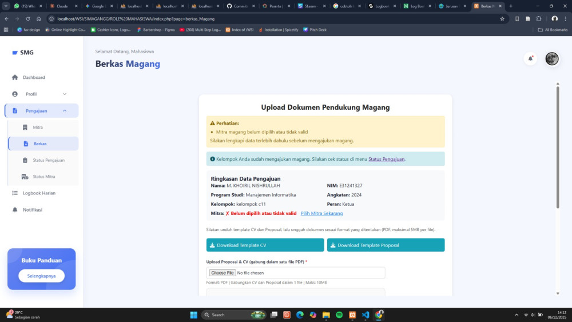Click Choose File for proposal upload

click(x=222, y=273)
